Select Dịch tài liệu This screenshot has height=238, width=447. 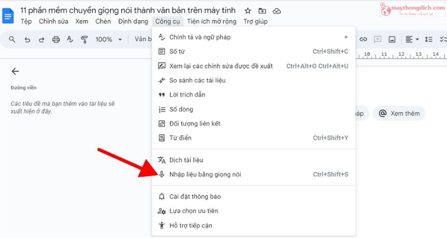click(254, 160)
